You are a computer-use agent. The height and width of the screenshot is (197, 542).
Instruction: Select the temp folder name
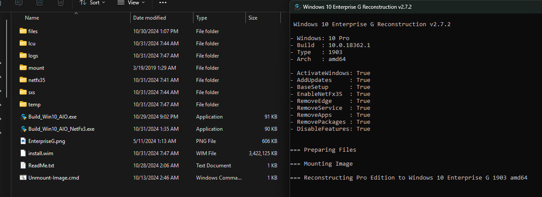[35, 105]
